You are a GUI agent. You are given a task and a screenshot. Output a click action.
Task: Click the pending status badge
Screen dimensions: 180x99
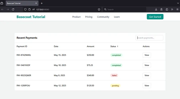click(x=115, y=86)
